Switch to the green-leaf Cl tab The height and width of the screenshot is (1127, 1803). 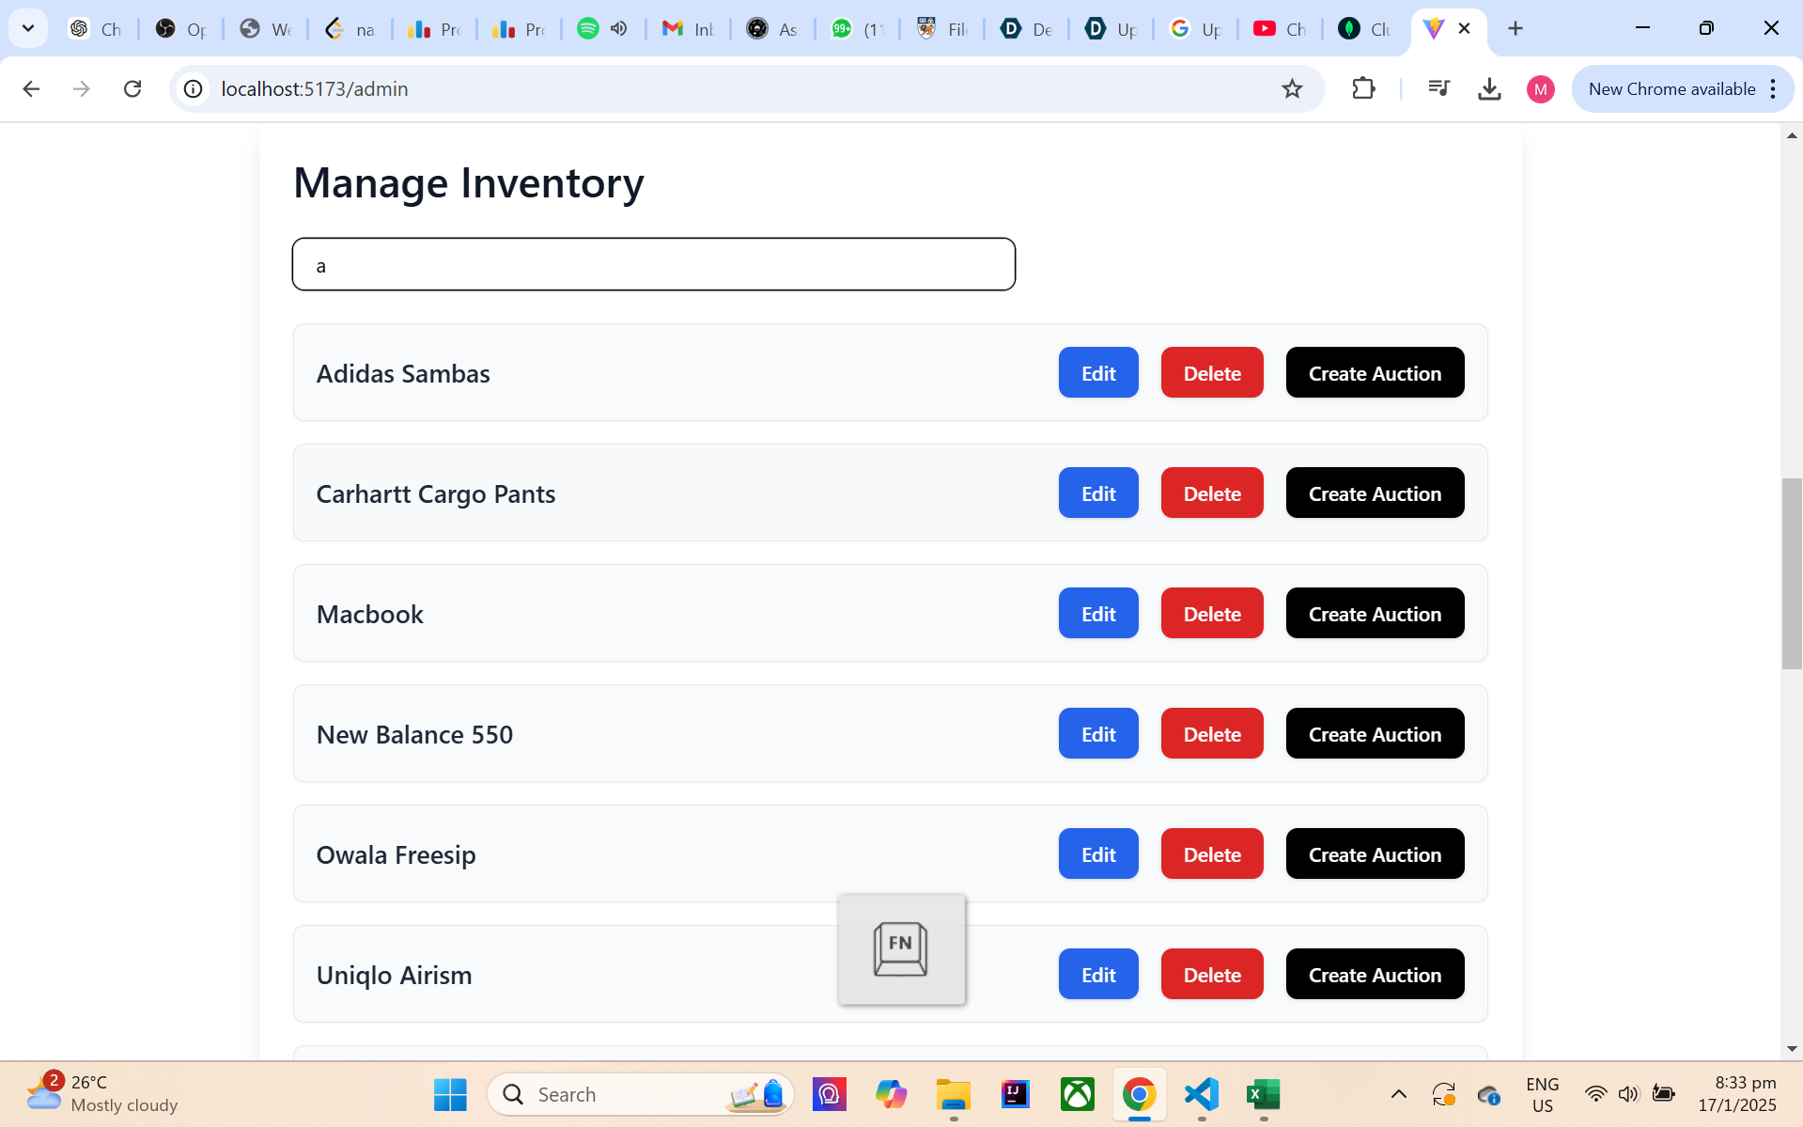[1365, 28]
